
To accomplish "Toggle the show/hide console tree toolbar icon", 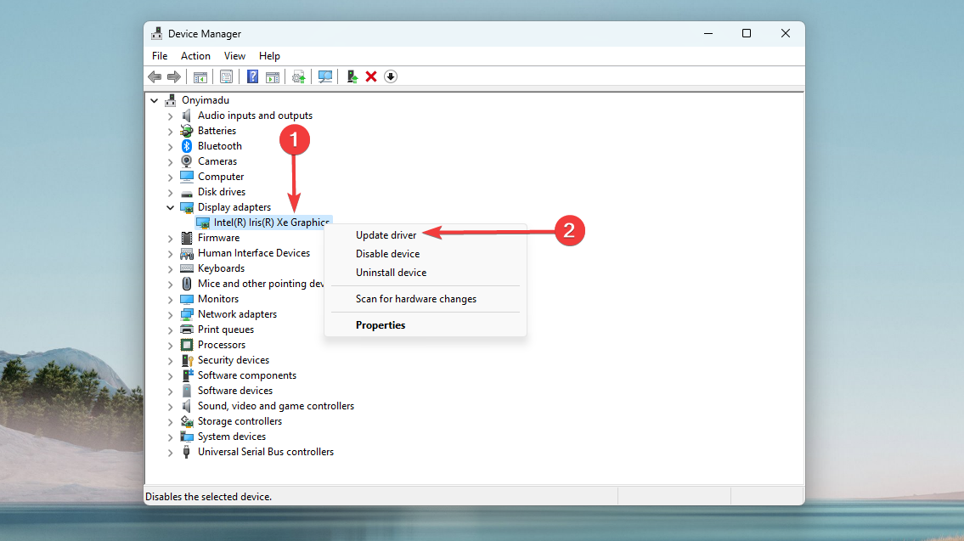I will [x=200, y=76].
